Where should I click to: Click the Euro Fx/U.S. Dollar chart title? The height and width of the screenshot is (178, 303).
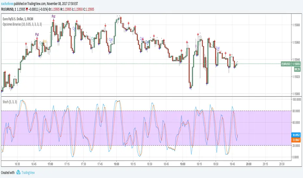[x=18, y=19]
